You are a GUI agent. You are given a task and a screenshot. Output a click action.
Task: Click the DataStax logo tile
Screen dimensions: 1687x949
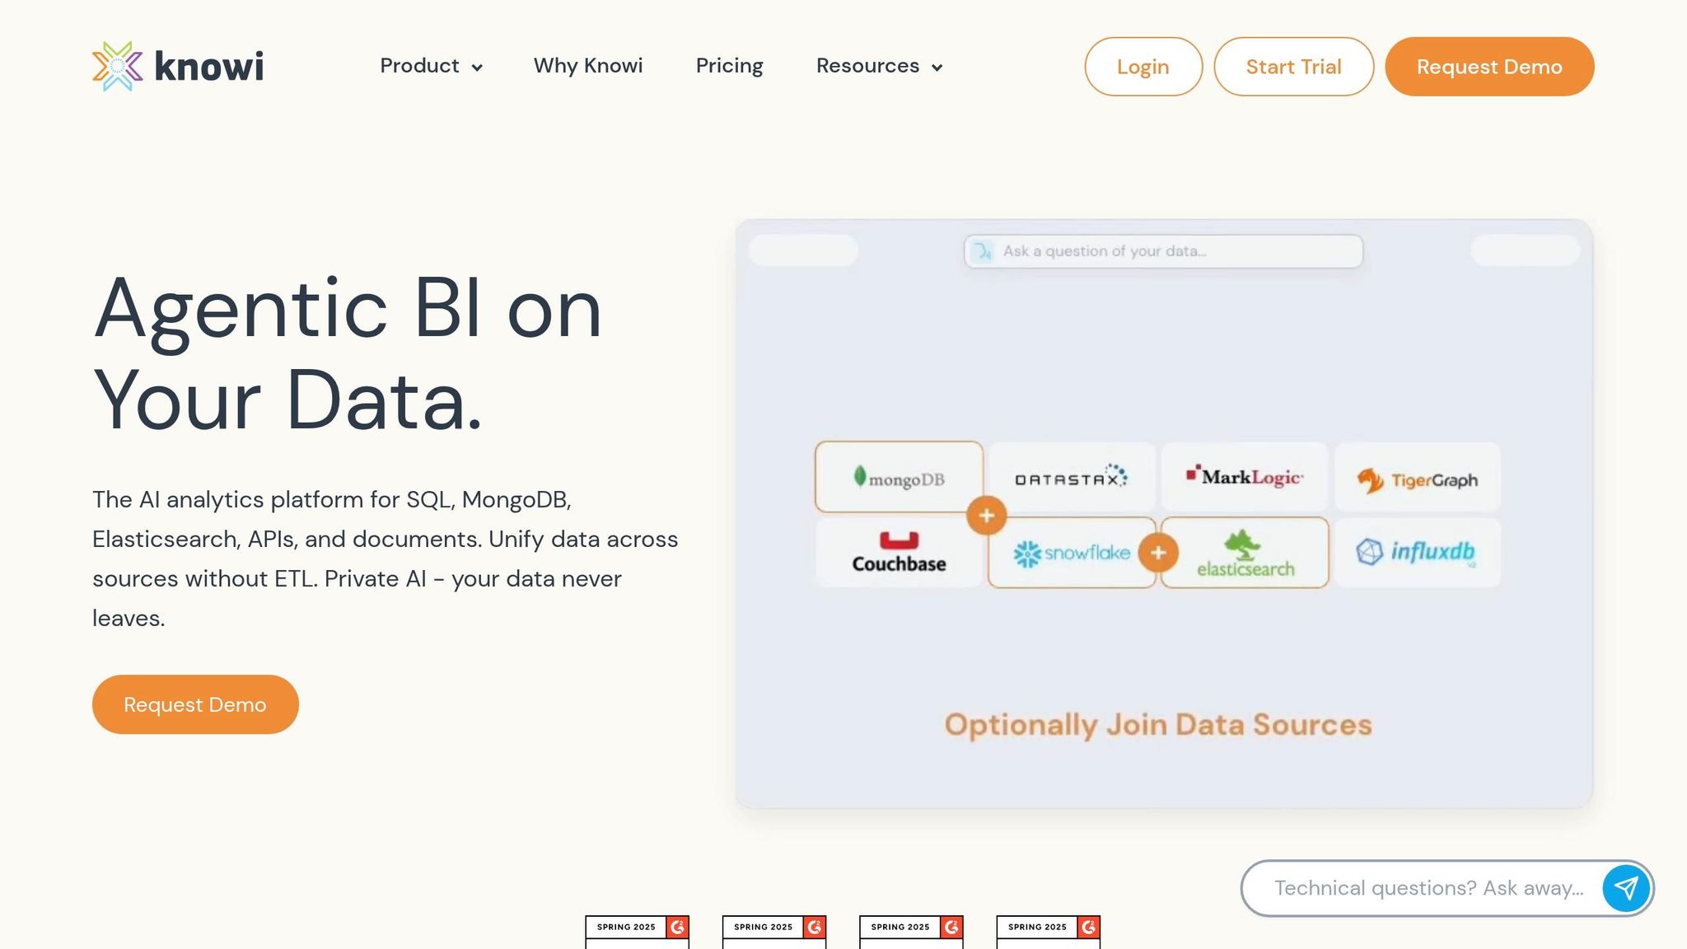(1071, 478)
